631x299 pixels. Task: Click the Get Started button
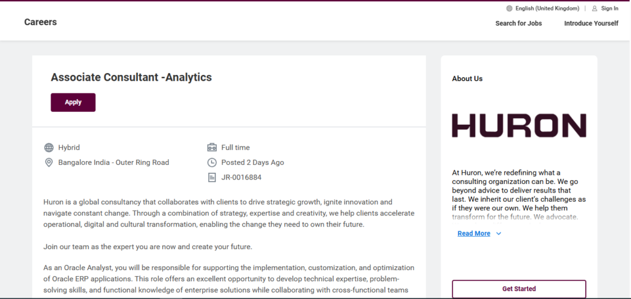[519, 289]
